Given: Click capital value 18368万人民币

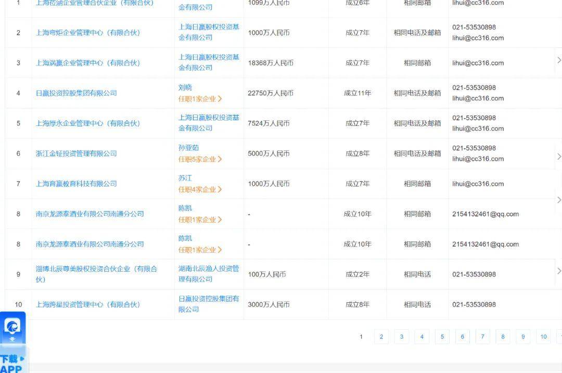Looking at the screenshot, I should 271,63.
